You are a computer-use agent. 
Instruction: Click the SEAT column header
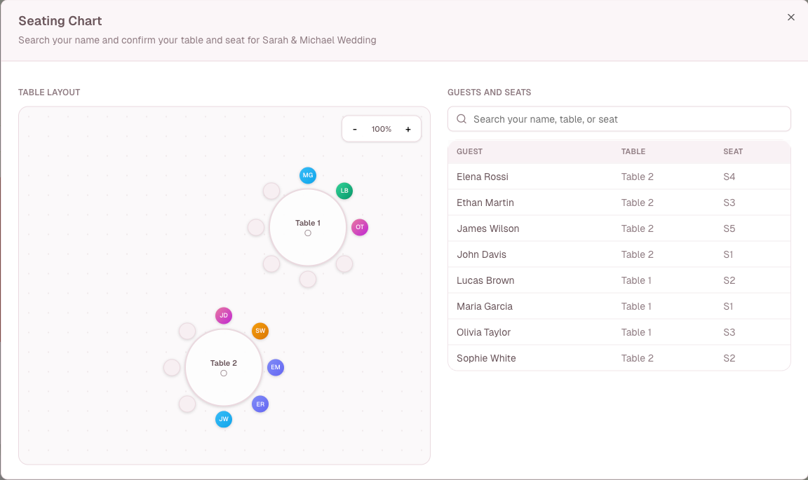coord(733,151)
